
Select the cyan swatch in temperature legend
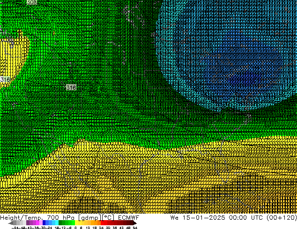click(x=57, y=222)
